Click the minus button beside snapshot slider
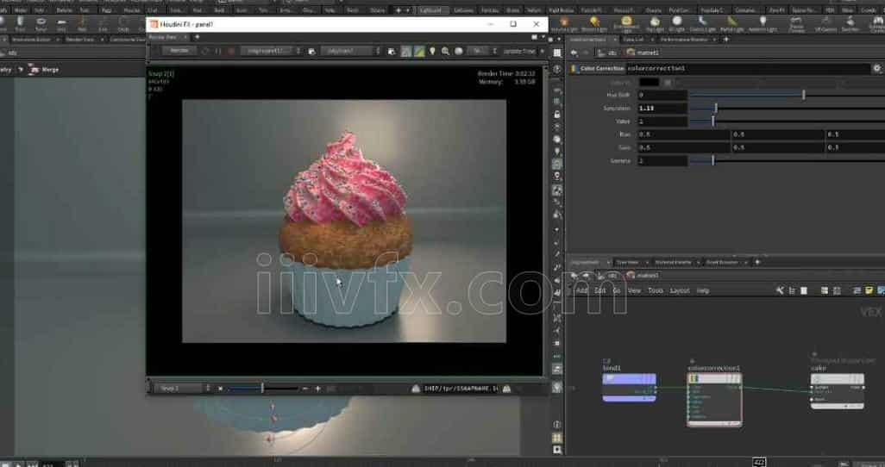Screen dimensions: 885x467 (305, 388)
